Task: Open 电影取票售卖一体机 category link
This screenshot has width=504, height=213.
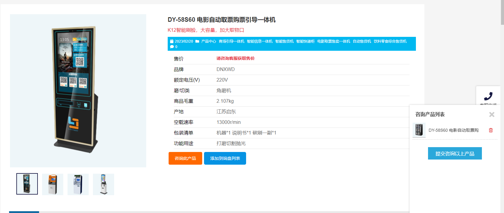Action: pyautogui.click(x=334, y=41)
